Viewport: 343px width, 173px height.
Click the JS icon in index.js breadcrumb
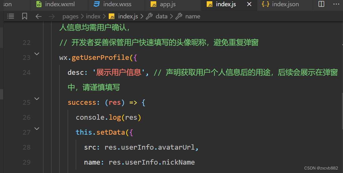[112, 17]
